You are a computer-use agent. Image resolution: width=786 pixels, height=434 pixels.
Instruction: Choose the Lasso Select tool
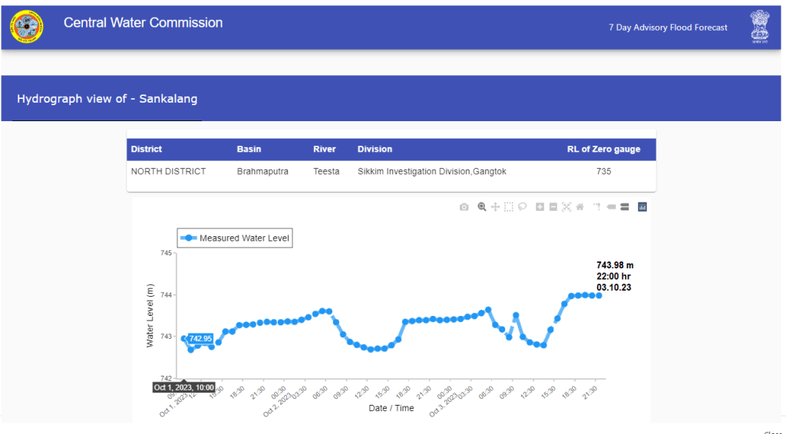pyautogui.click(x=522, y=207)
